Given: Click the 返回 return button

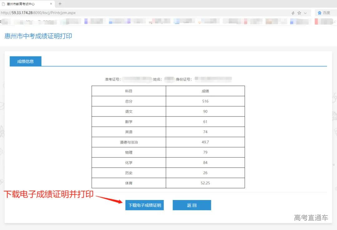Looking at the screenshot, I should (x=192, y=205).
